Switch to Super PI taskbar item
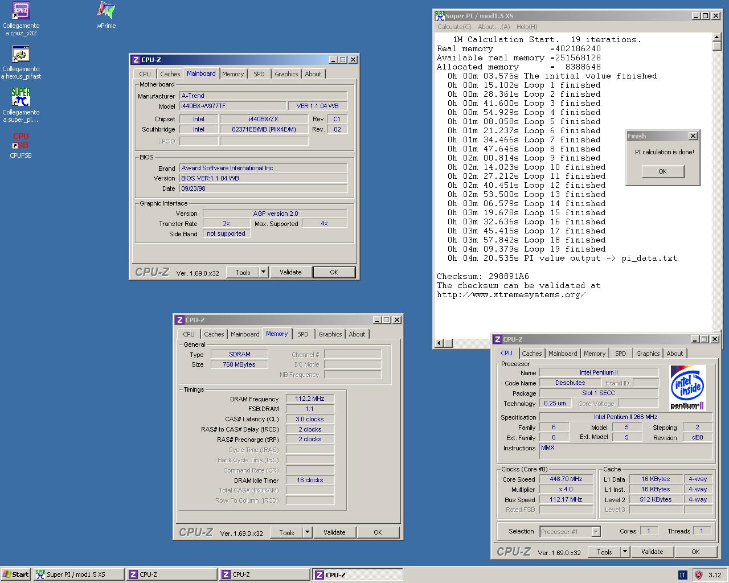This screenshot has width=729, height=583. (x=79, y=574)
